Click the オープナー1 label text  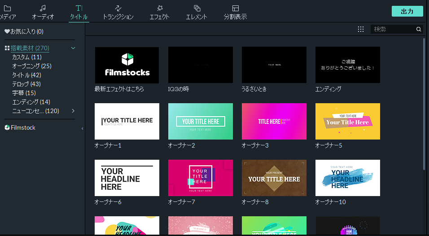[x=108, y=145]
